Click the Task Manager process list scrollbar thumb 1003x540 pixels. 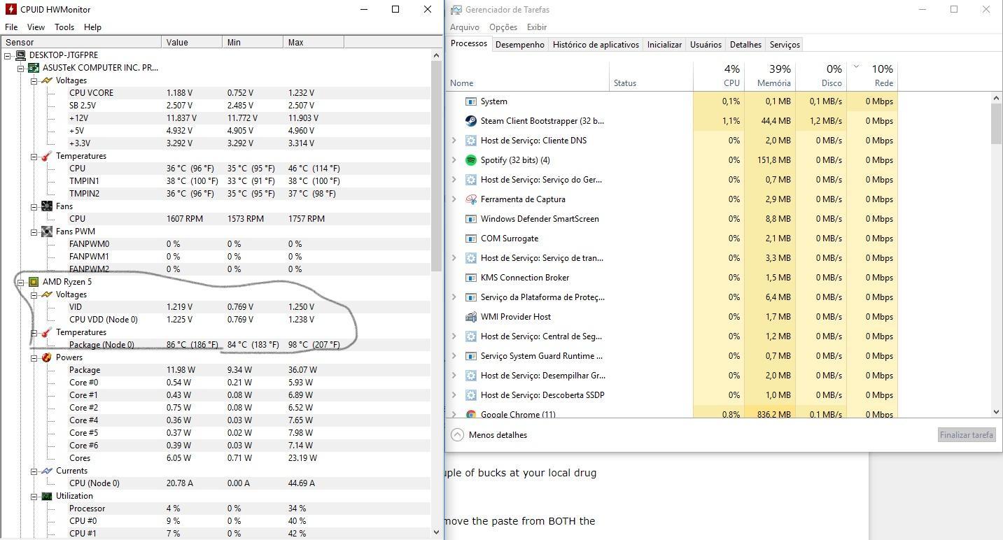pos(997,125)
